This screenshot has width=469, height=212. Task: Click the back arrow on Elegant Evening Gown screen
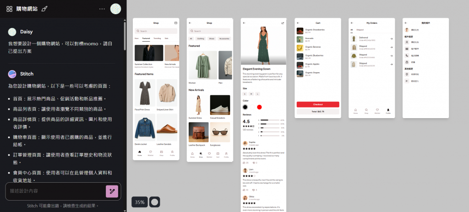(x=244, y=23)
